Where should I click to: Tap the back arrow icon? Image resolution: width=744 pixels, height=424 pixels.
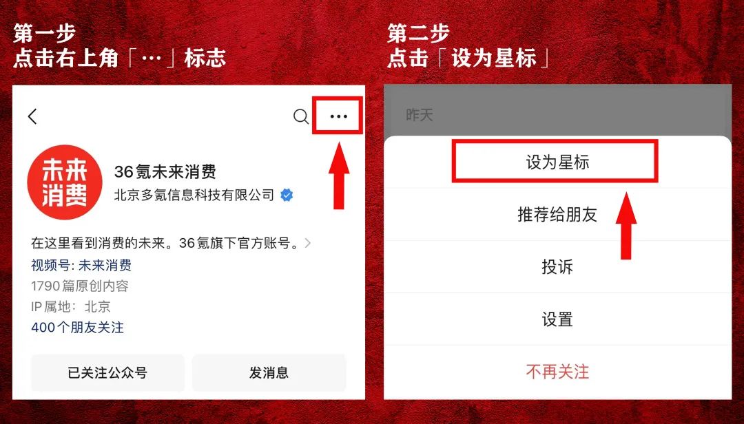point(32,116)
